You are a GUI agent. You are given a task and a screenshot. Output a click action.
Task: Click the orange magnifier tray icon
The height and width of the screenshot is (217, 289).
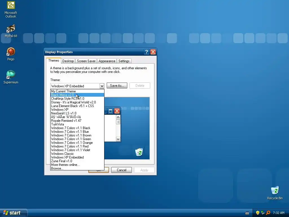point(268,213)
